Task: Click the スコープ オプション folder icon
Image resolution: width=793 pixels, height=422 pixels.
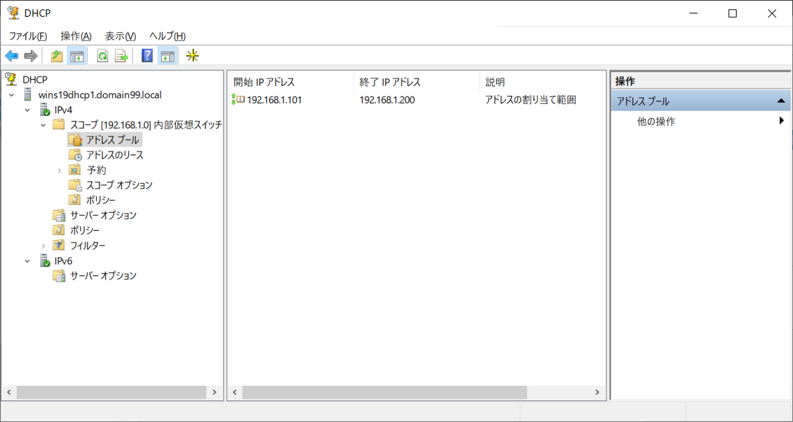Action: tap(75, 185)
